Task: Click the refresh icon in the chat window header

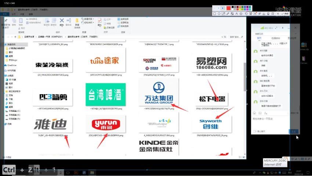Action: pos(276,28)
